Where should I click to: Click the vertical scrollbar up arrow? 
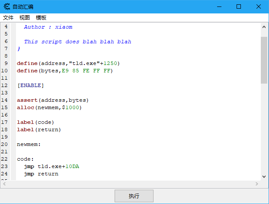coord(264,27)
